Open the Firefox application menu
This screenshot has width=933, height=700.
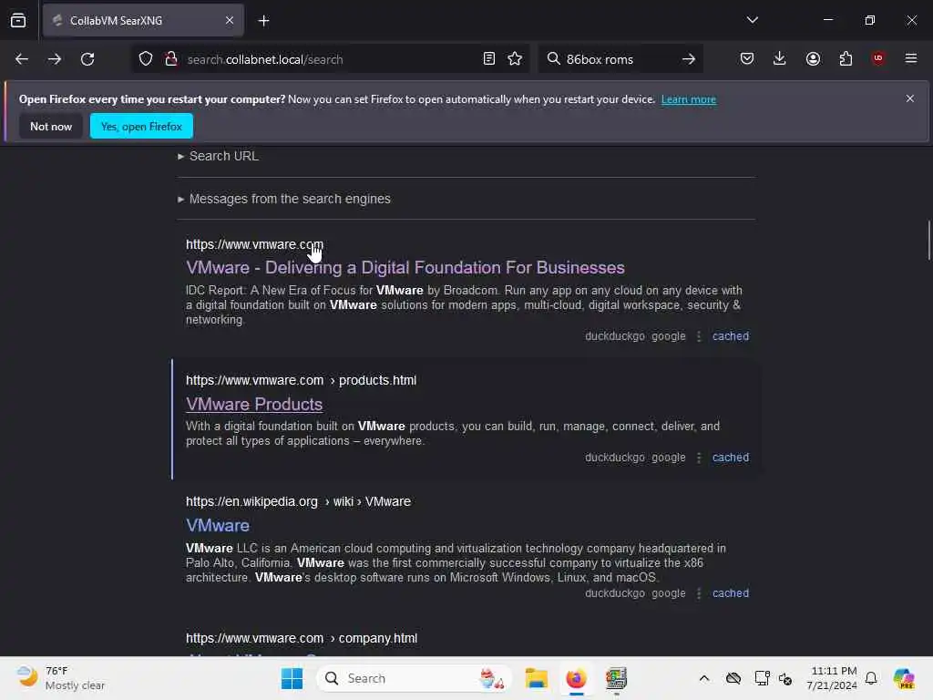coord(911,58)
